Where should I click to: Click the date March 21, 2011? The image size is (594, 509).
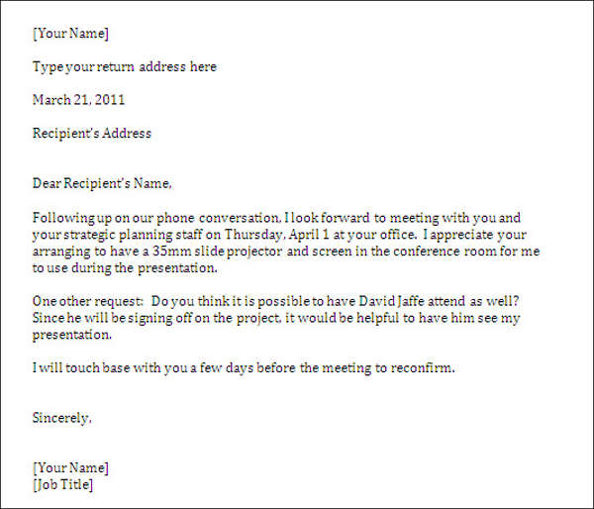[78, 99]
